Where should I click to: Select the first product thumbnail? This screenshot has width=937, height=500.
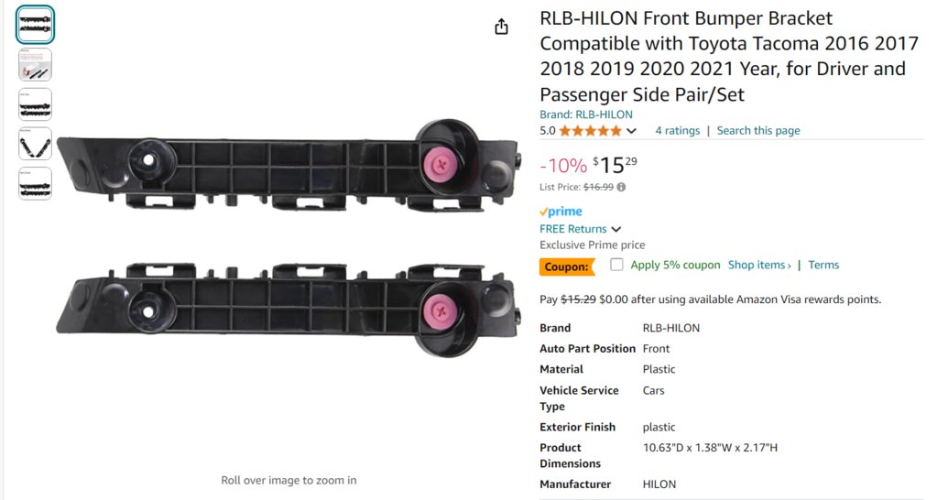point(35,25)
